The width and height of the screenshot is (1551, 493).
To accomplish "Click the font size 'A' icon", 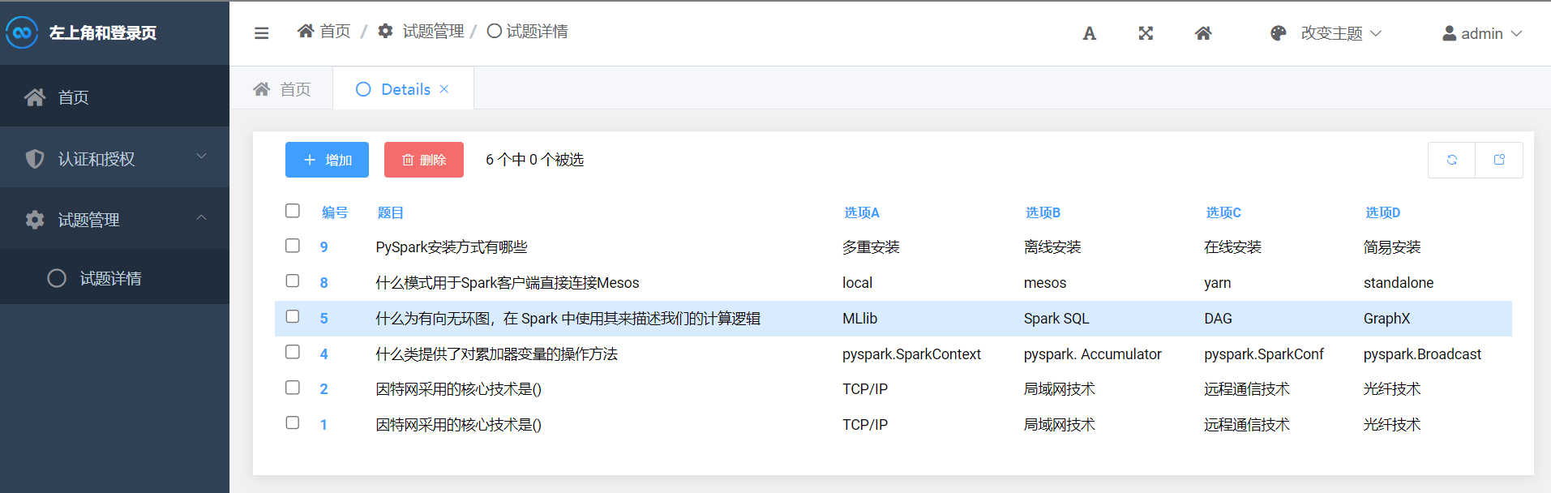I will tap(1089, 33).
